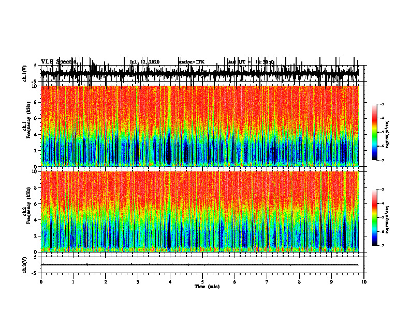Click the '7' tick on the time axis
The width and height of the screenshot is (410, 316).
[x=267, y=282]
